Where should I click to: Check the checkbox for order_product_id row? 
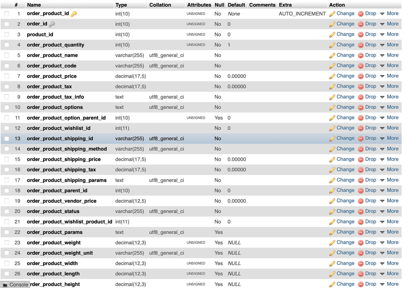tap(7, 14)
